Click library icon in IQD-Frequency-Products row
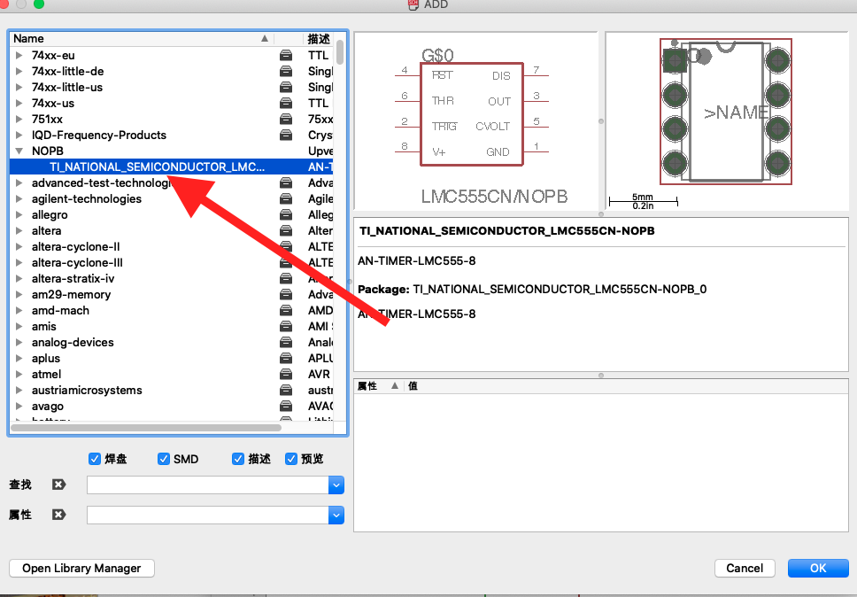 [x=285, y=135]
